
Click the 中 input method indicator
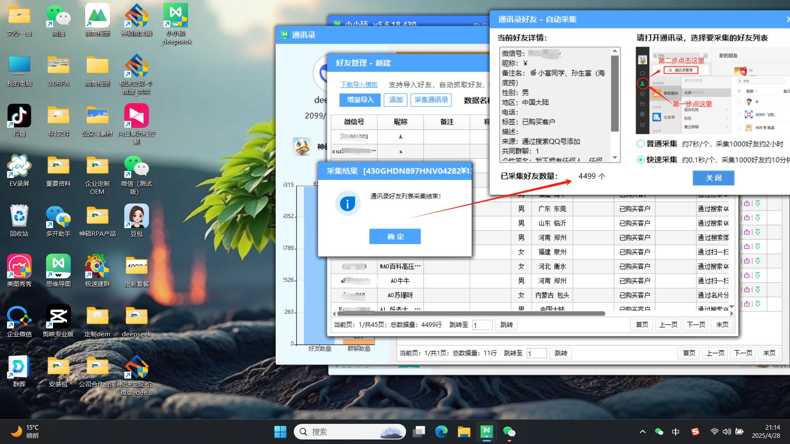coord(676,432)
